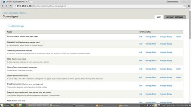Edit the Announcements content type
Screen dimensions: 191x107
(141, 37)
